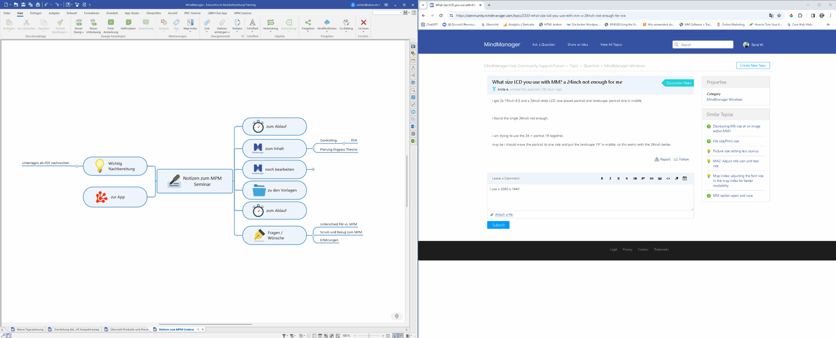Click the red Löschen delete icon
The image size is (836, 338).
363,23
